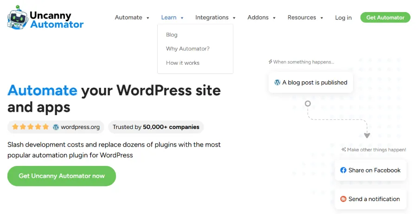Click the orange notification icon
418x214 pixels.
click(x=343, y=199)
